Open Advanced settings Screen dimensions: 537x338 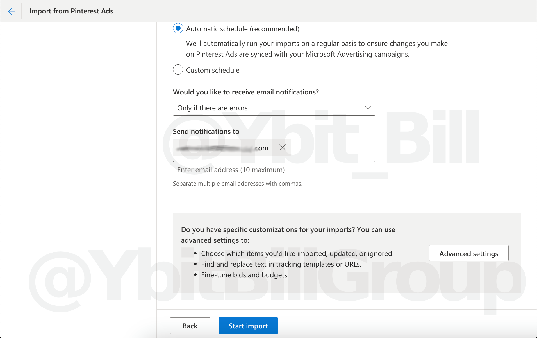pos(468,253)
